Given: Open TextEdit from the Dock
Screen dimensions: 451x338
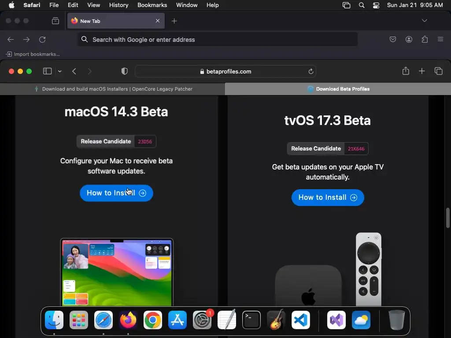Looking at the screenshot, I should coord(227,320).
